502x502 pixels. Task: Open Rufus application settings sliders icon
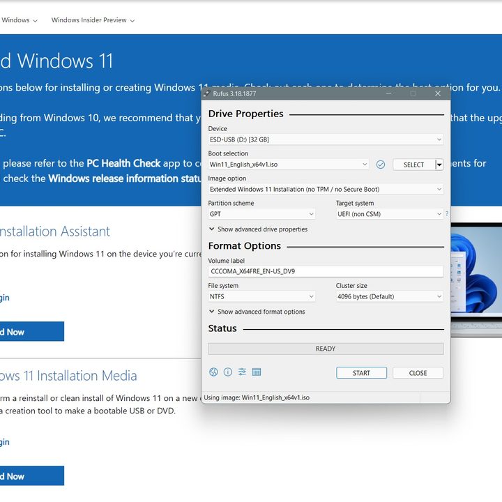coord(243,372)
